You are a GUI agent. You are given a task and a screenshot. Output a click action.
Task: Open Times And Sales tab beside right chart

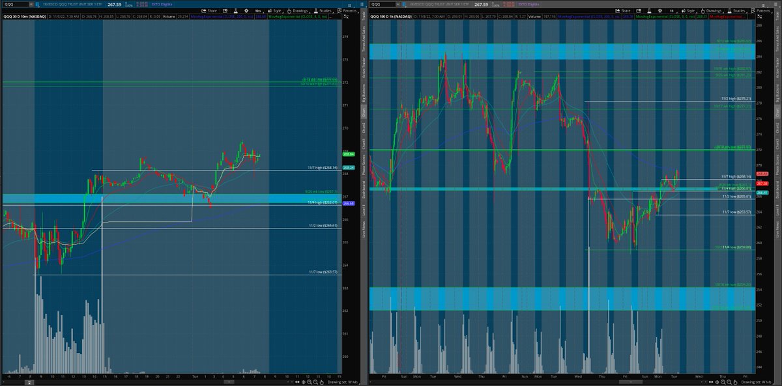coord(777,40)
